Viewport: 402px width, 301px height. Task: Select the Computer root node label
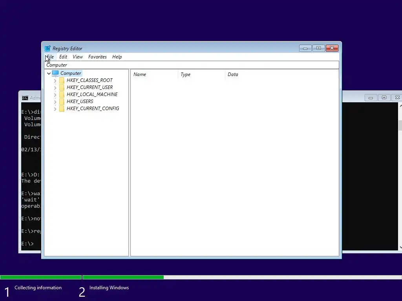[x=71, y=73]
